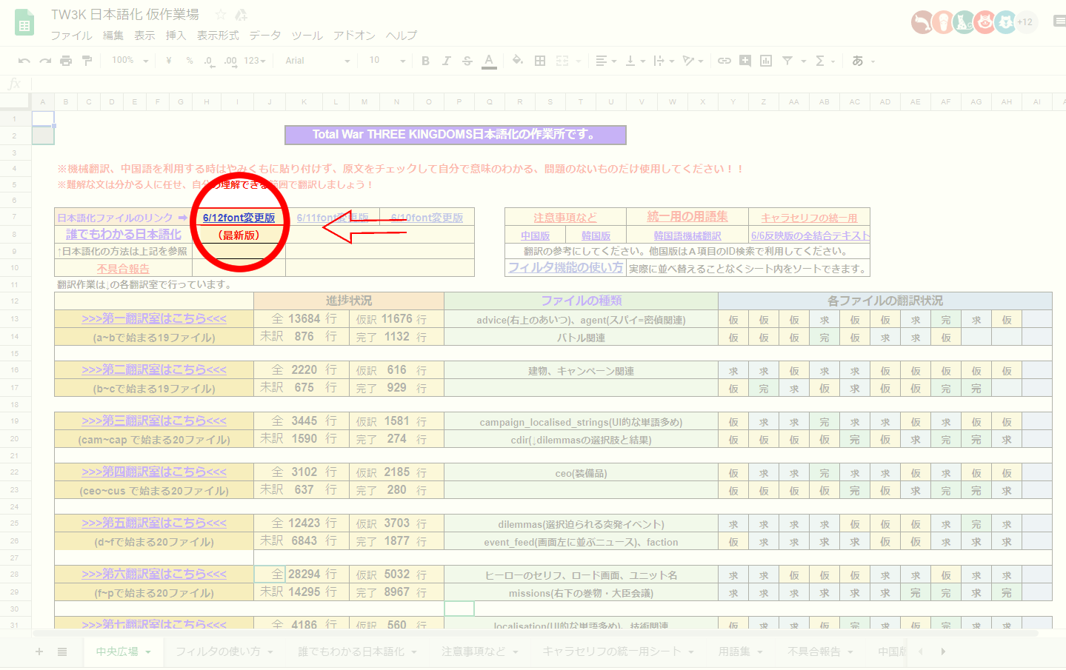
Task: Increase decimal places button
Action: (230, 61)
